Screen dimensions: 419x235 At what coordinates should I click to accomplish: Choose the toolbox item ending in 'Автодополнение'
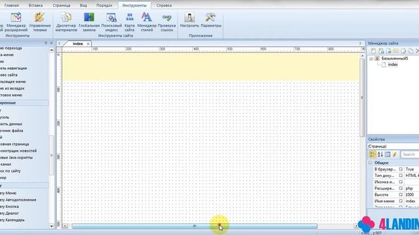point(18,200)
